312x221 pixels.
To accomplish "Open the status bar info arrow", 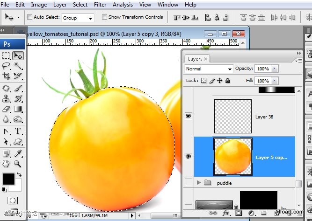I will [x=132, y=215].
